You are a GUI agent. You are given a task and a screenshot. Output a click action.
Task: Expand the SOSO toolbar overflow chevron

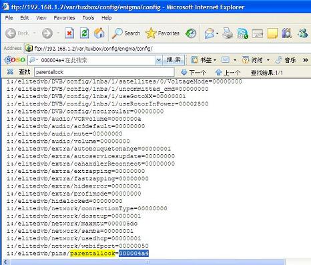pyautogui.click(x=306, y=60)
